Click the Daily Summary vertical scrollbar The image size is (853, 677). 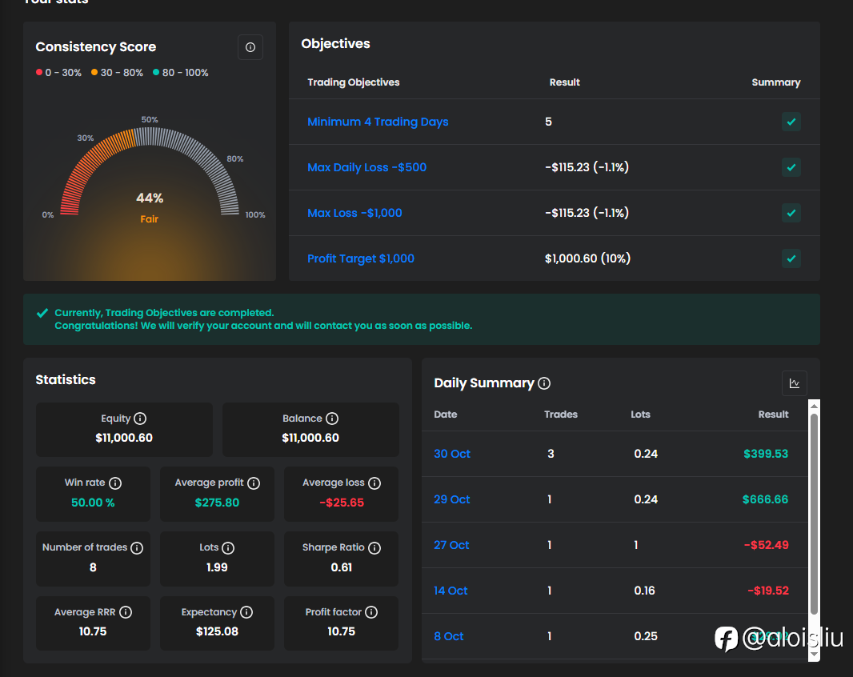click(x=814, y=512)
